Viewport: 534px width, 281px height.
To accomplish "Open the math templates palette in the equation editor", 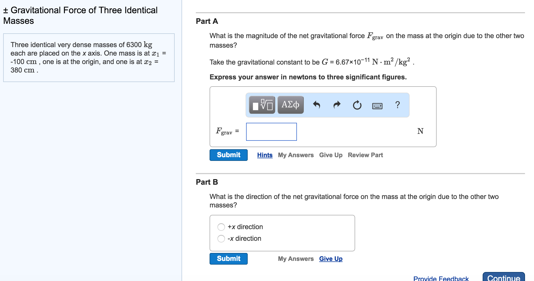I will pyautogui.click(x=262, y=105).
